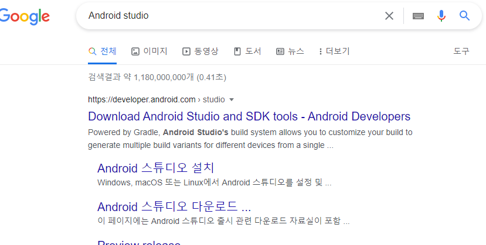Open the on-screen keyboard input tool
The width and height of the screenshot is (486, 245).
pyautogui.click(x=418, y=16)
